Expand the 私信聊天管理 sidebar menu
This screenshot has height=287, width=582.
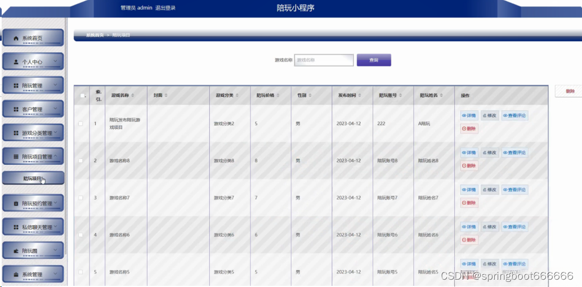pyautogui.click(x=33, y=227)
